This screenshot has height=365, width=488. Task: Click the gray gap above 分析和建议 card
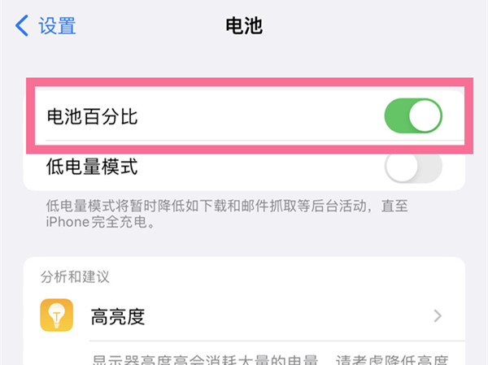[x=244, y=244]
